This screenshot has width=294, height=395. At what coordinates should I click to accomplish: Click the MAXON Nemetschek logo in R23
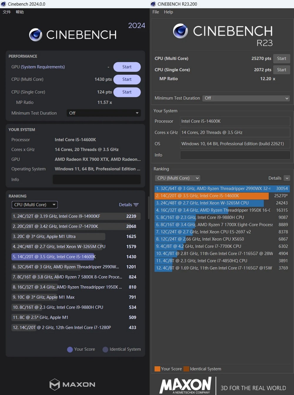point(186,385)
